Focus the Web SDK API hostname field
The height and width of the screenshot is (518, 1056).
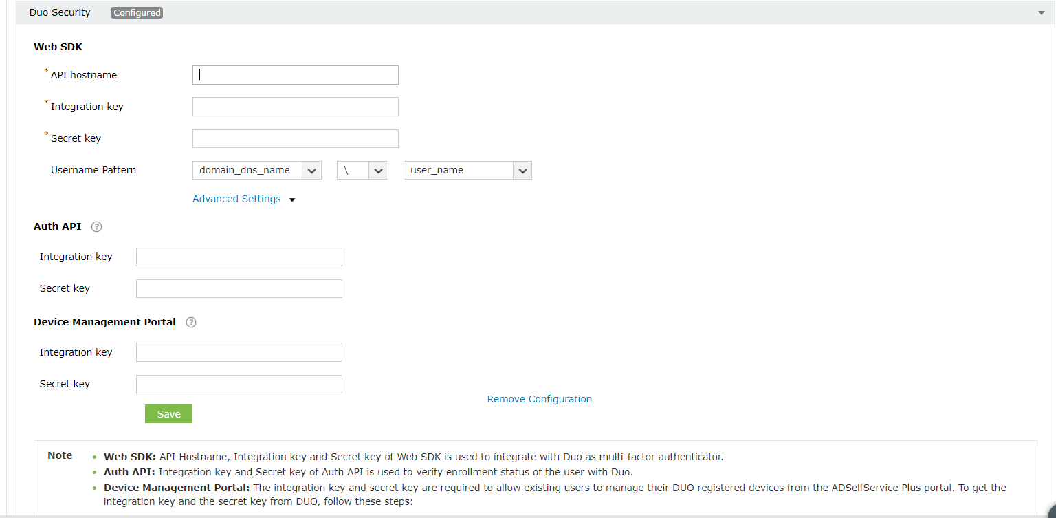pyautogui.click(x=296, y=75)
